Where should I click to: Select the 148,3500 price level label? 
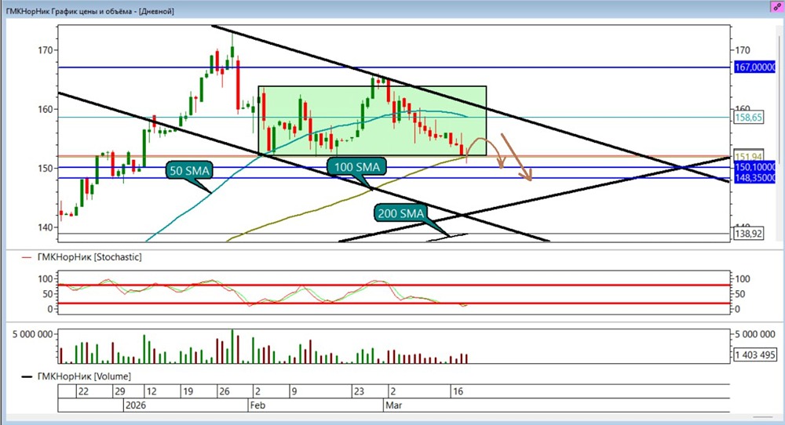[x=754, y=178]
